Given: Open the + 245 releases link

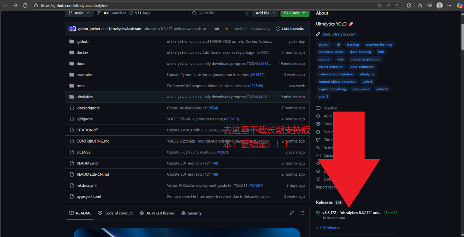Looking at the screenshot, I should point(328,228).
